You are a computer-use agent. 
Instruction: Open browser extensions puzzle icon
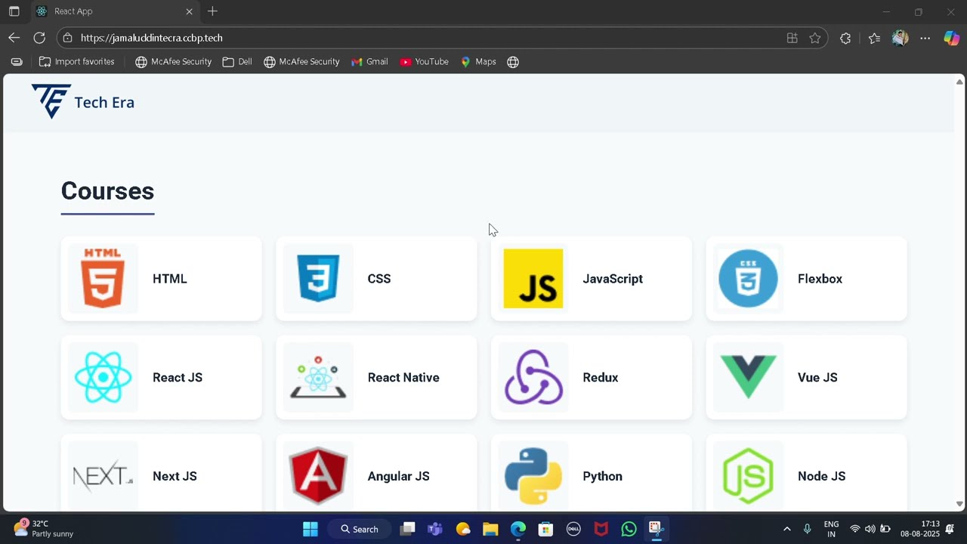(845, 38)
